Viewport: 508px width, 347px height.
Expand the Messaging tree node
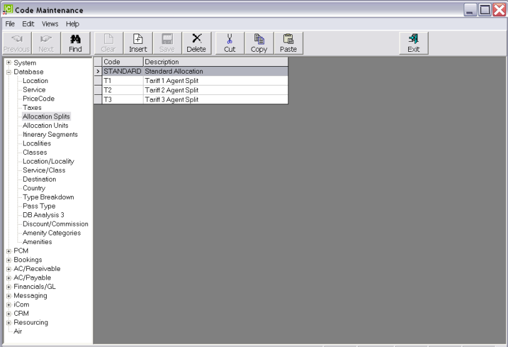point(9,296)
